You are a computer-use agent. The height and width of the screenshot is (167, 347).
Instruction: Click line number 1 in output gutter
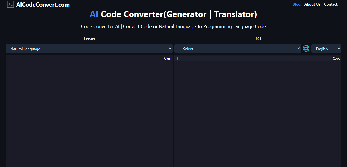pyautogui.click(x=177, y=58)
